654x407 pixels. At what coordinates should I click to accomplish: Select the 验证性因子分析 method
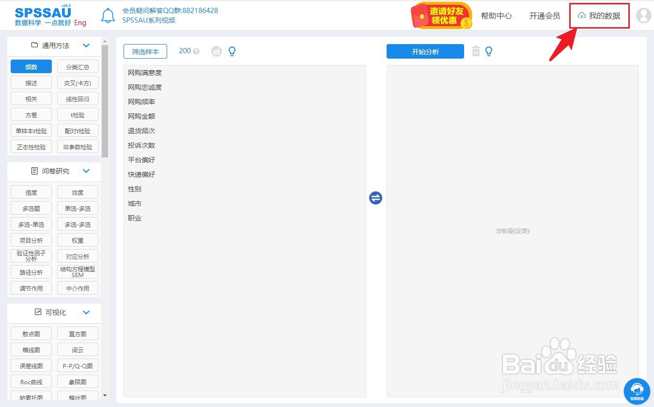(31, 256)
